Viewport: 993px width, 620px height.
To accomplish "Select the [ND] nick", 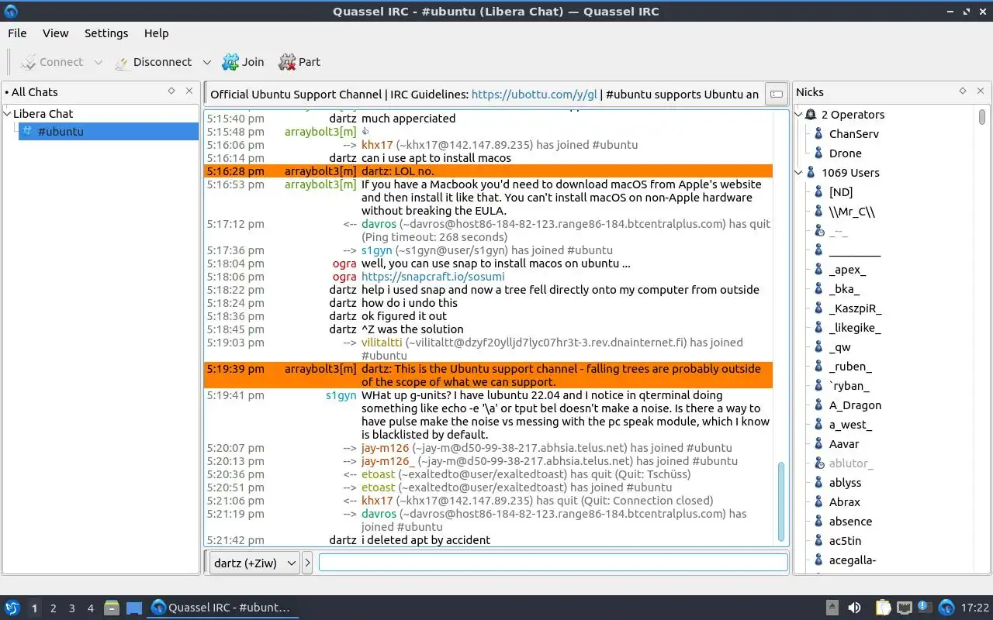I will tap(841, 192).
